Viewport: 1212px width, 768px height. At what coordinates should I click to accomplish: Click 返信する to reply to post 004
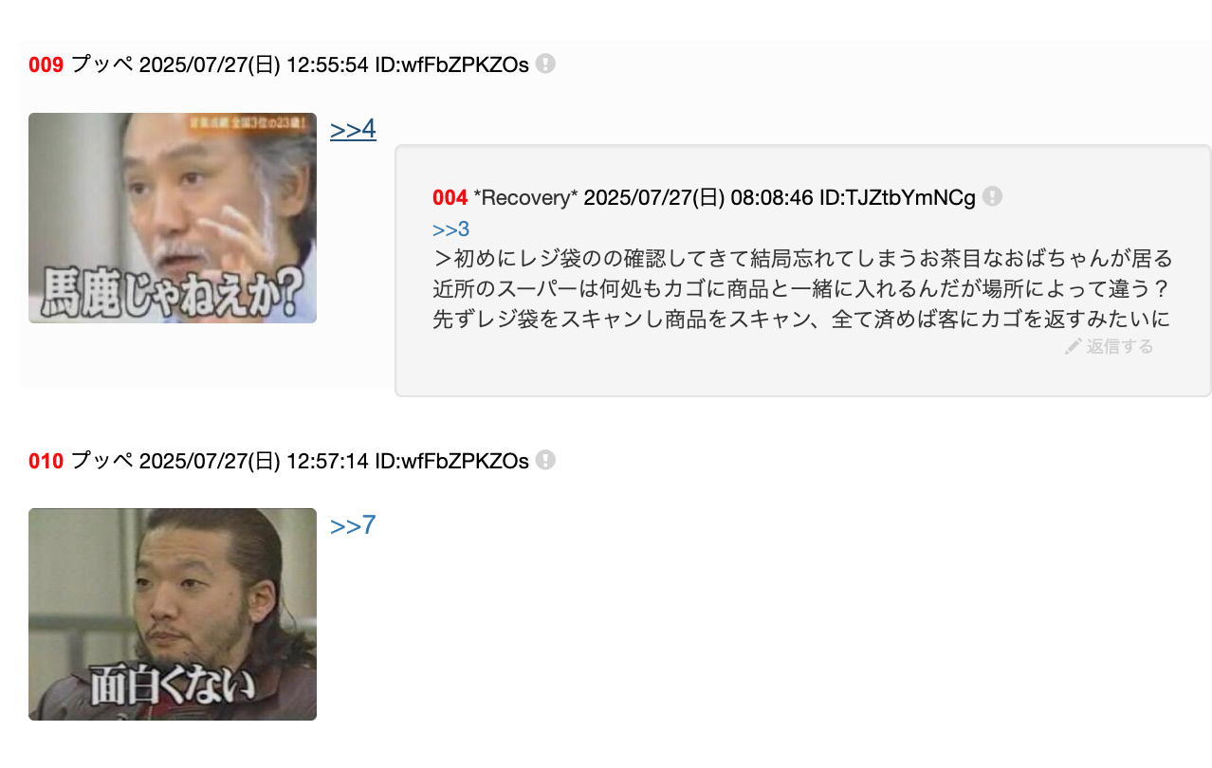pyautogui.click(x=1120, y=347)
